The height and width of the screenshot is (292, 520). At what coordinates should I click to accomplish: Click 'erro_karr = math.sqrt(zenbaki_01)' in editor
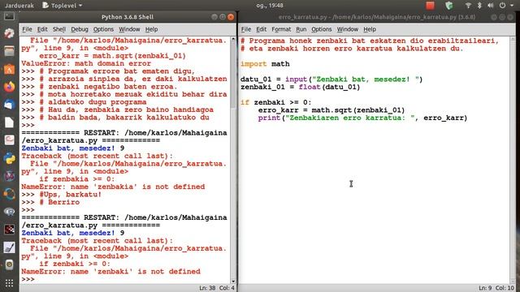331,110
